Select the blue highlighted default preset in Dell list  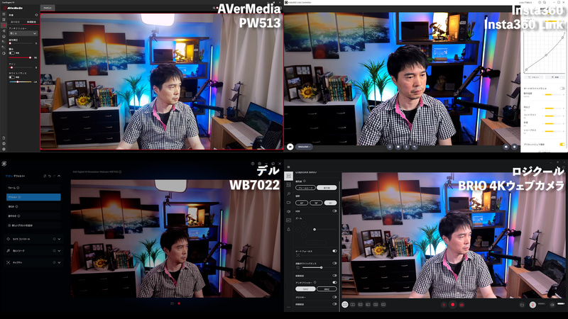point(33,197)
